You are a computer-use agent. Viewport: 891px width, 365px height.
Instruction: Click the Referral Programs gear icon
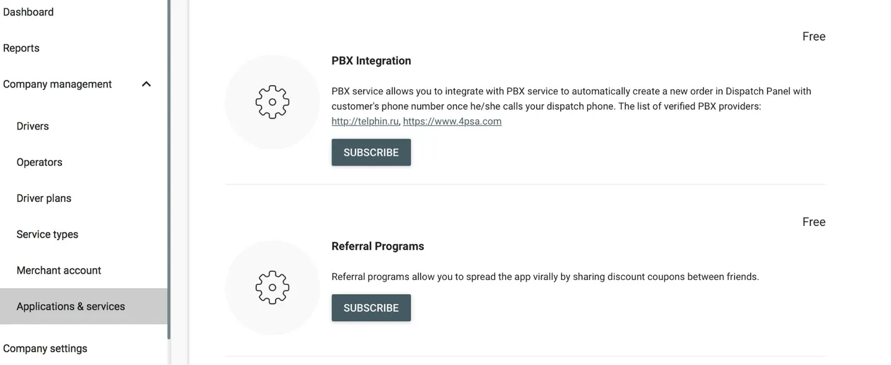(272, 287)
